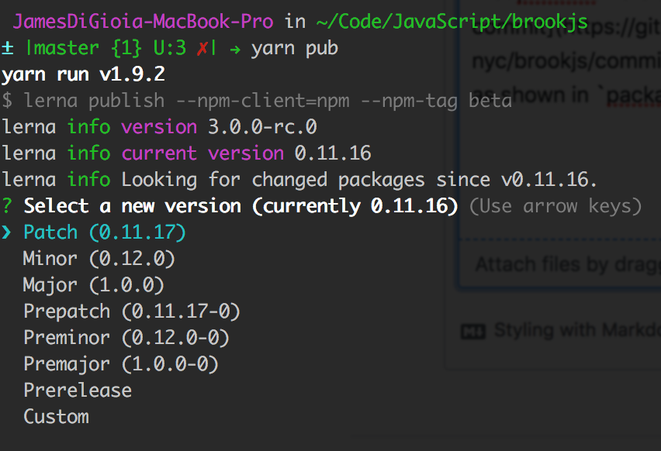This screenshot has height=451, width=661.
Task: Click the Markdown icon in background window
Action: tap(473, 332)
